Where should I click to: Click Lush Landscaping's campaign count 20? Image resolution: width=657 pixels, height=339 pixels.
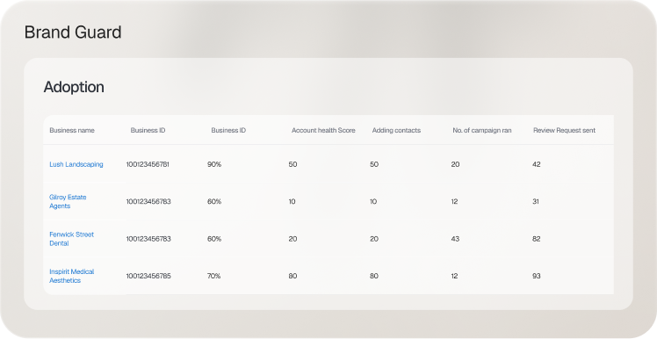coord(456,164)
